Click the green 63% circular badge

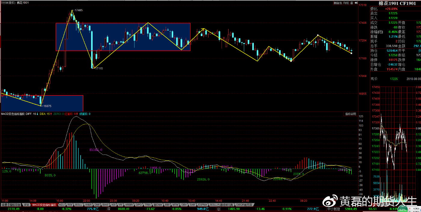(x=402, y=209)
